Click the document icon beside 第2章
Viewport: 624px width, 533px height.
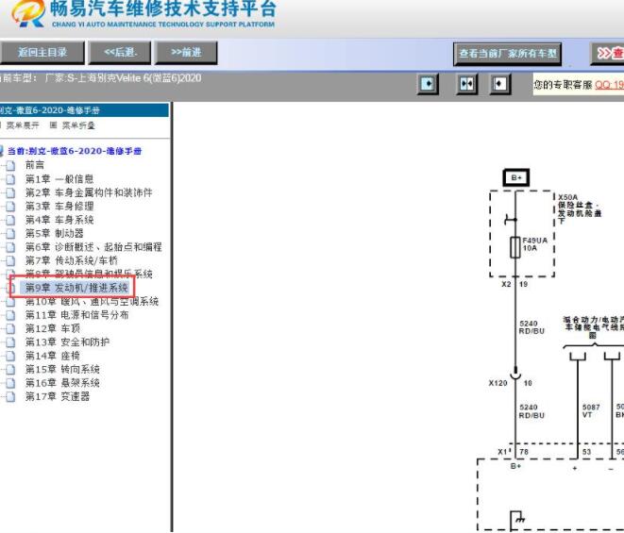(x=10, y=192)
